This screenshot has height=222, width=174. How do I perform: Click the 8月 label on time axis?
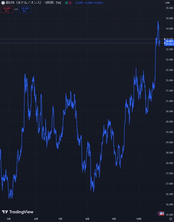coord(87,219)
